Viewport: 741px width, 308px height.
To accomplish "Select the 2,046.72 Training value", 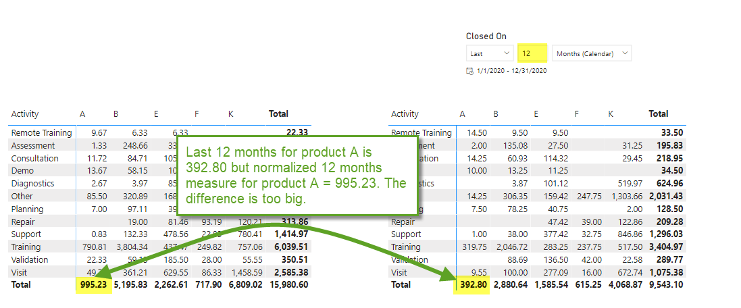I will pos(511,247).
